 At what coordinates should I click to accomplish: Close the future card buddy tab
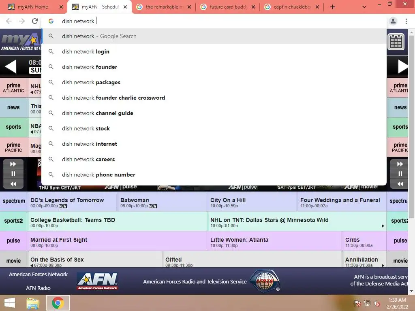point(253,7)
